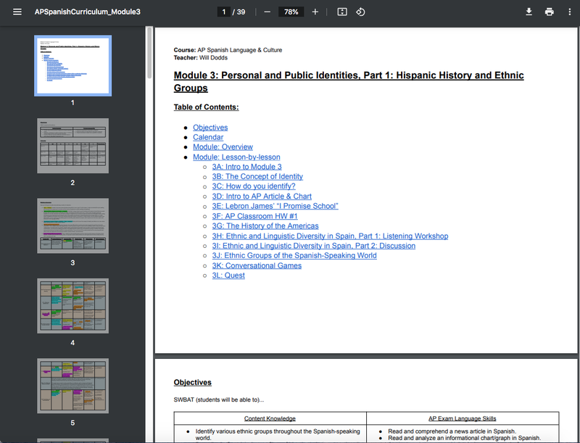The height and width of the screenshot is (443, 580).
Task: Click the 3L: Quest link
Action: point(228,276)
